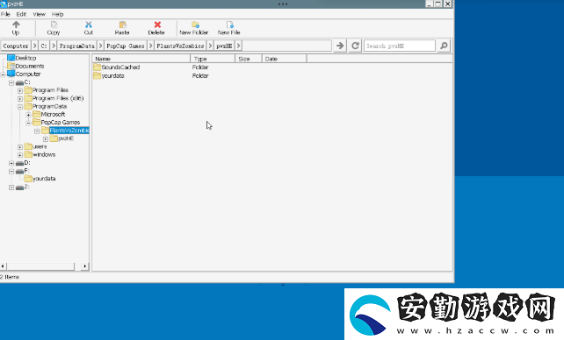Go to address using arrow button
The width and height of the screenshot is (564, 340).
[340, 46]
